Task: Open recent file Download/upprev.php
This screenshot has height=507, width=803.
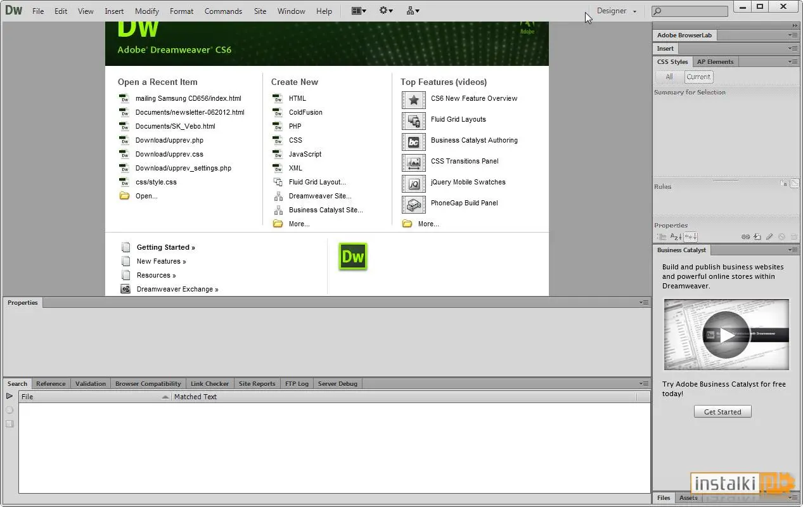Action: tap(169, 140)
